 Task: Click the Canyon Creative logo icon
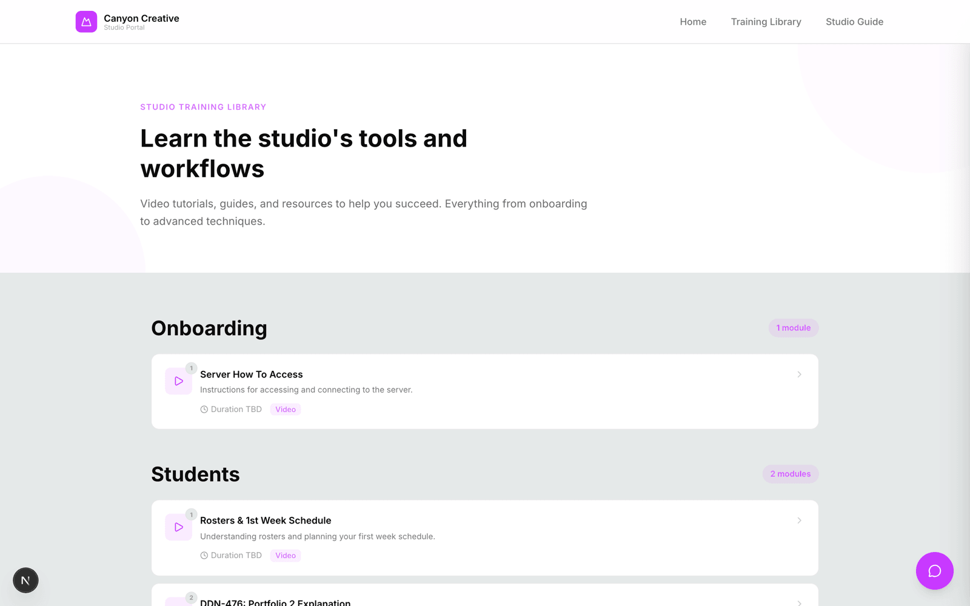tap(86, 22)
